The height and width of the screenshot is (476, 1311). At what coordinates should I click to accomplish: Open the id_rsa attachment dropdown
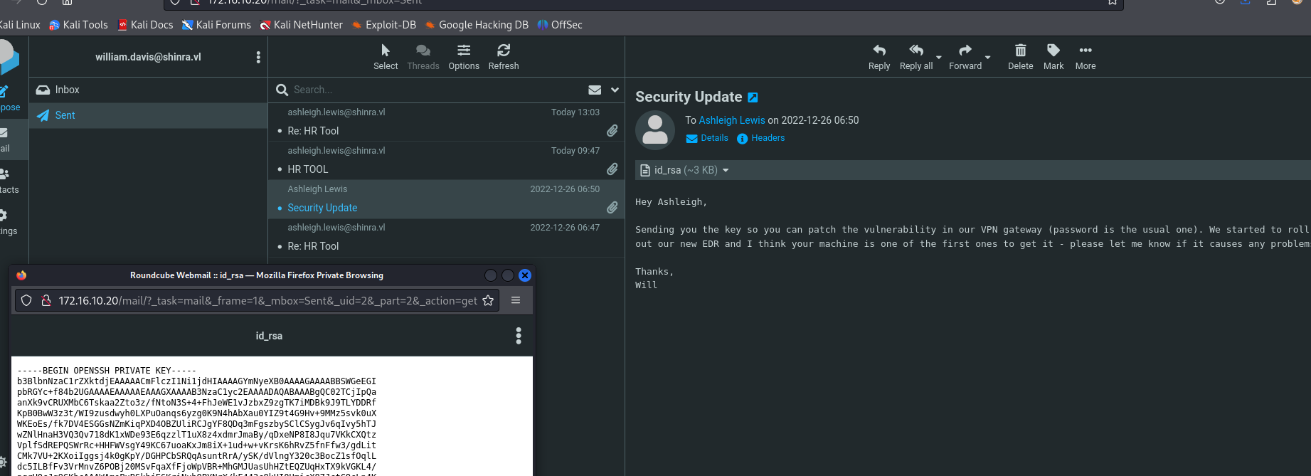tap(726, 170)
